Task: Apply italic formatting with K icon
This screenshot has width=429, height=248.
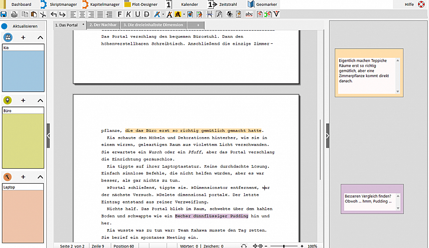Action: pos(129,14)
